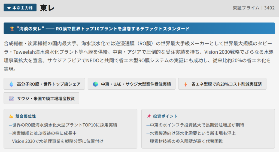Click the サウジ・米国で膜工場増産投資 tag

tap(41, 98)
